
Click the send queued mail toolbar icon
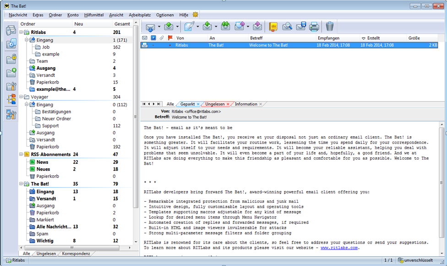click(x=169, y=27)
